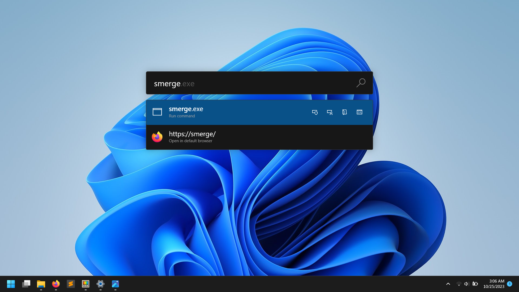This screenshot has width=519, height=292.
Task: Click the magnifying glass search icon
Action: pyautogui.click(x=361, y=83)
